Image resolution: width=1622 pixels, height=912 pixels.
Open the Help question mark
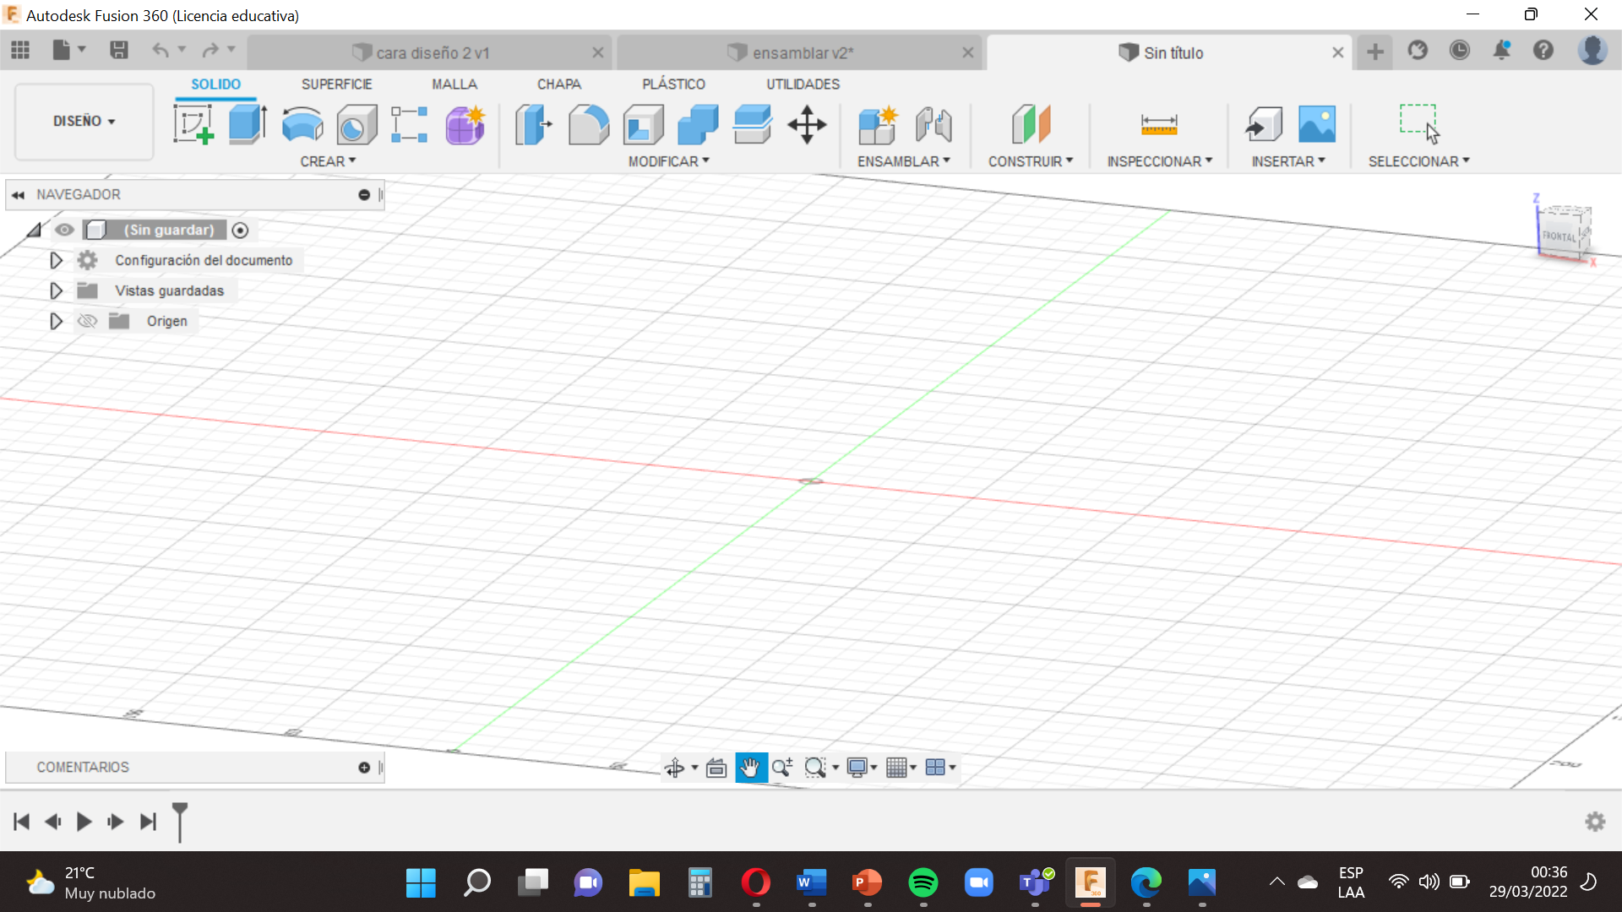click(x=1543, y=51)
